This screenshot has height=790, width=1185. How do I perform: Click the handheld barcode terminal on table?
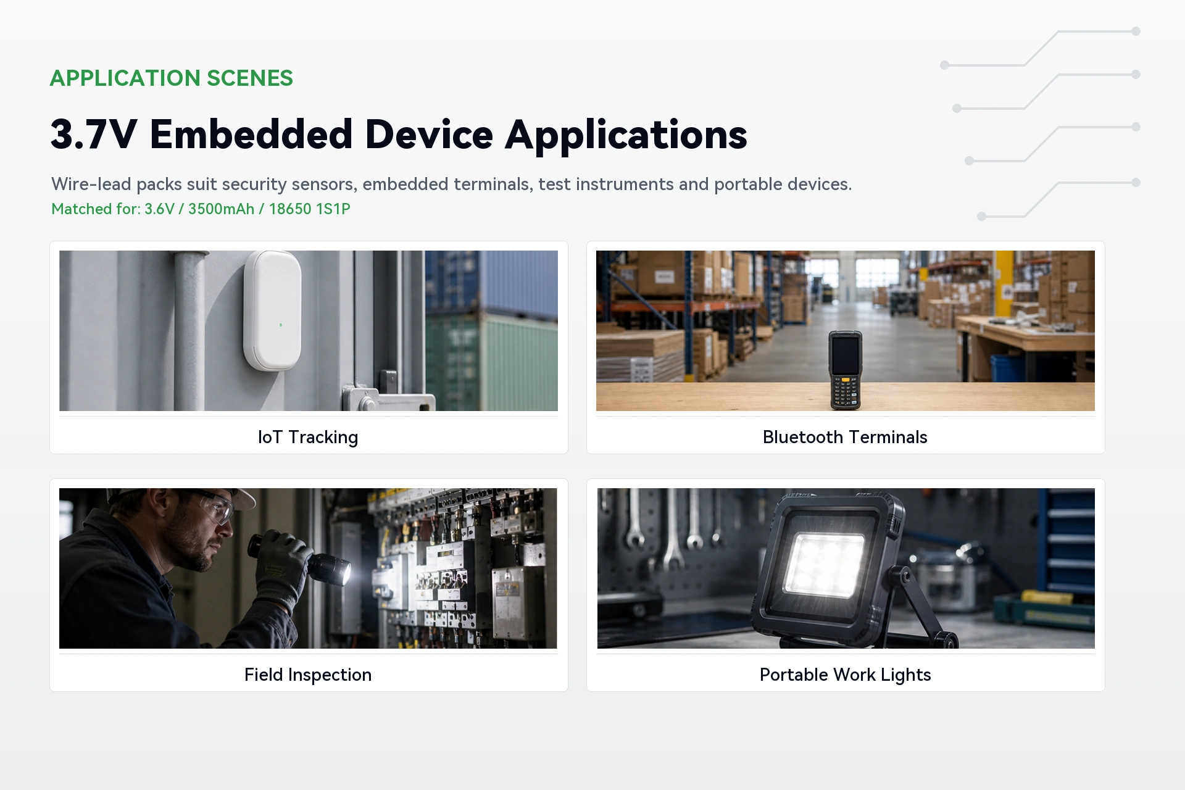[x=845, y=370]
